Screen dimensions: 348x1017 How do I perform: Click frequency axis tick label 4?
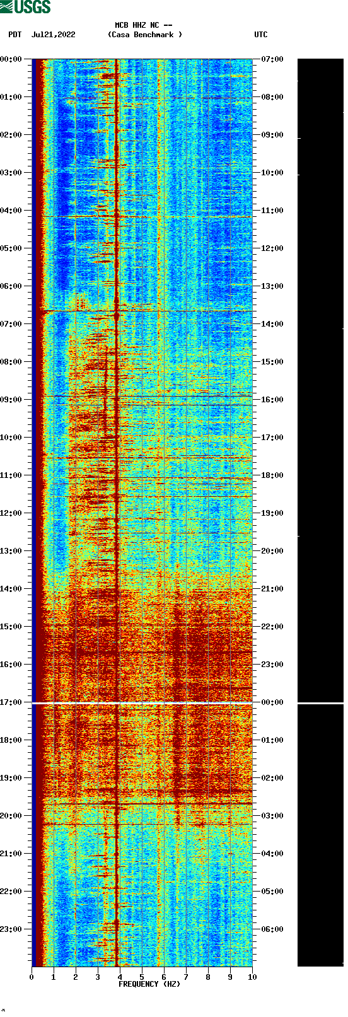point(120,977)
